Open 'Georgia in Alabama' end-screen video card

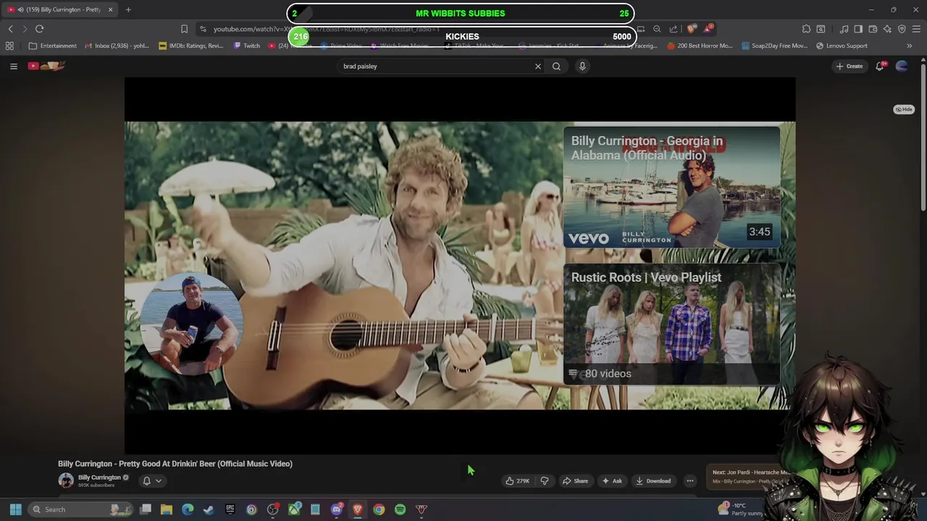(672, 187)
